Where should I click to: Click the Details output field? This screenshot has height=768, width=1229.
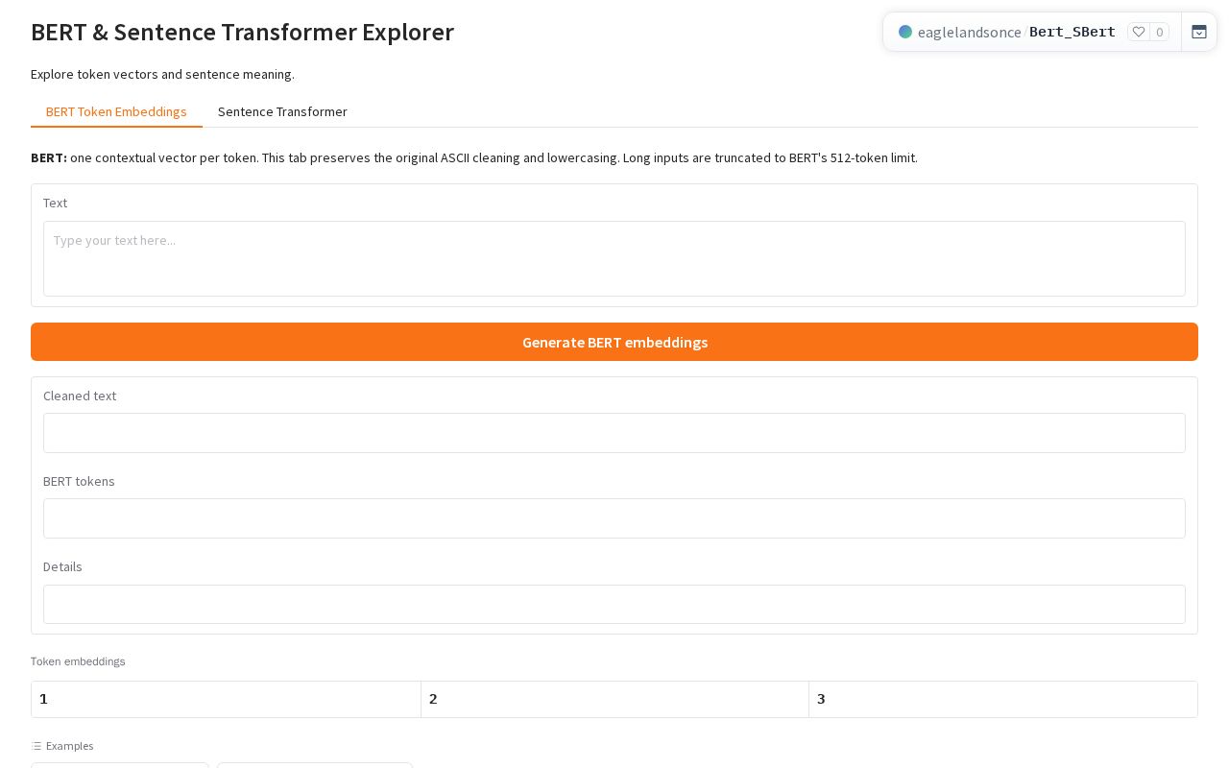pos(614,605)
